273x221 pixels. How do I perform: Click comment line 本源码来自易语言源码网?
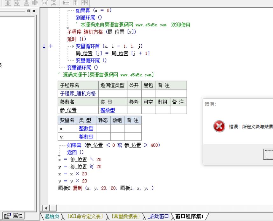click(x=133, y=25)
